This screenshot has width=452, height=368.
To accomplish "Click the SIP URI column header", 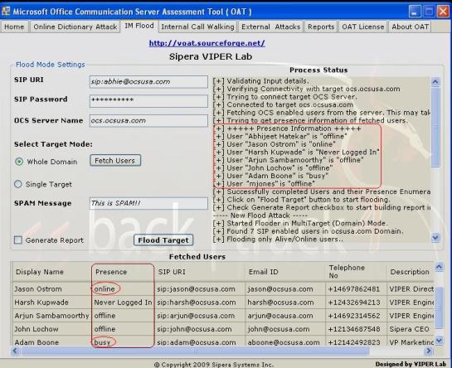I will (x=200, y=272).
